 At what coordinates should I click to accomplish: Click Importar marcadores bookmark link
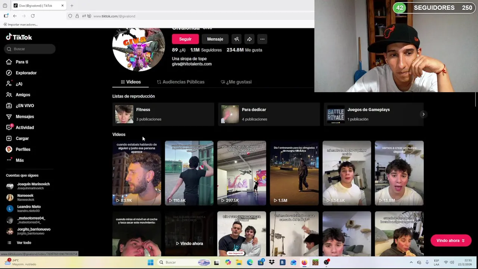[20, 25]
